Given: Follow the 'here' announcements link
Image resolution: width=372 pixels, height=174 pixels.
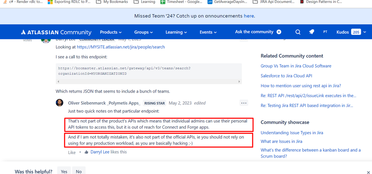Looking at the screenshot, I should (249, 16).
